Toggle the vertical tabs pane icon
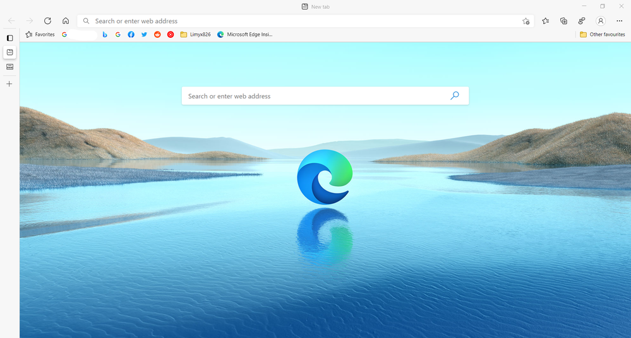Image resolution: width=631 pixels, height=338 pixels. (x=9, y=38)
